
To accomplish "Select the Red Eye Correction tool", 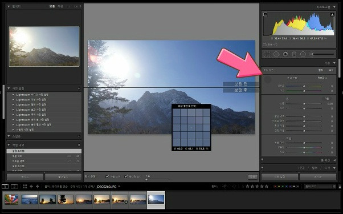I will click(x=285, y=54).
